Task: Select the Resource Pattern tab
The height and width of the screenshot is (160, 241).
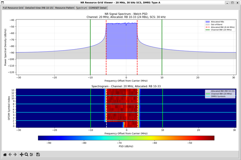Action: pos(65,8)
